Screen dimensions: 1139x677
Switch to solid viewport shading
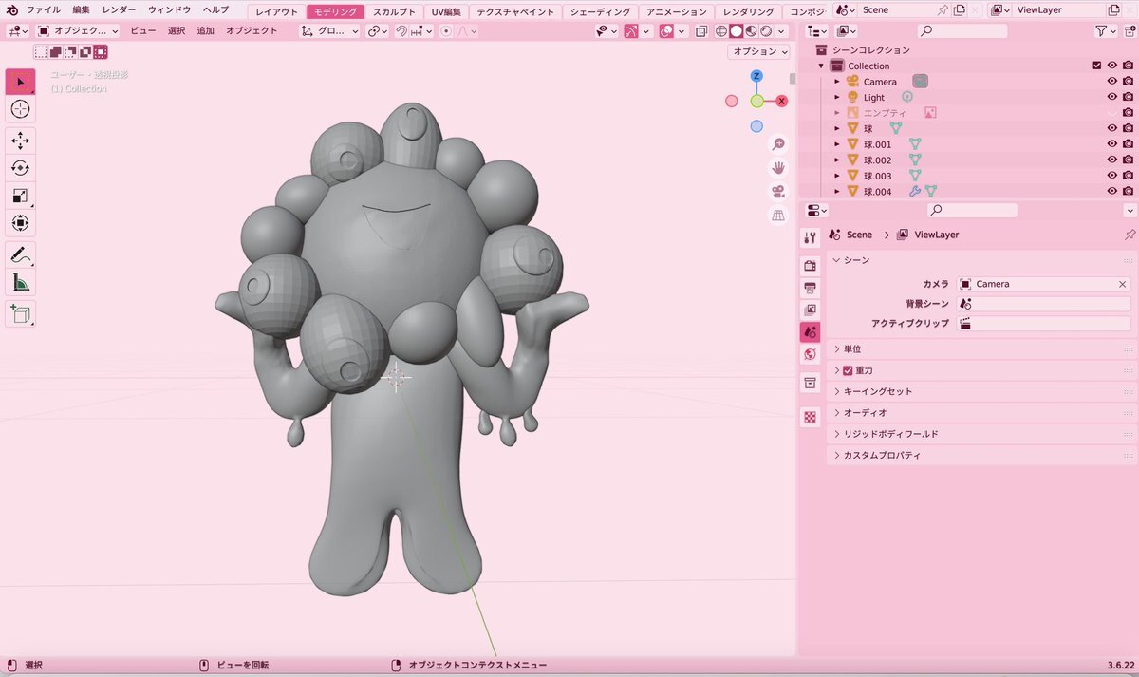(x=736, y=31)
